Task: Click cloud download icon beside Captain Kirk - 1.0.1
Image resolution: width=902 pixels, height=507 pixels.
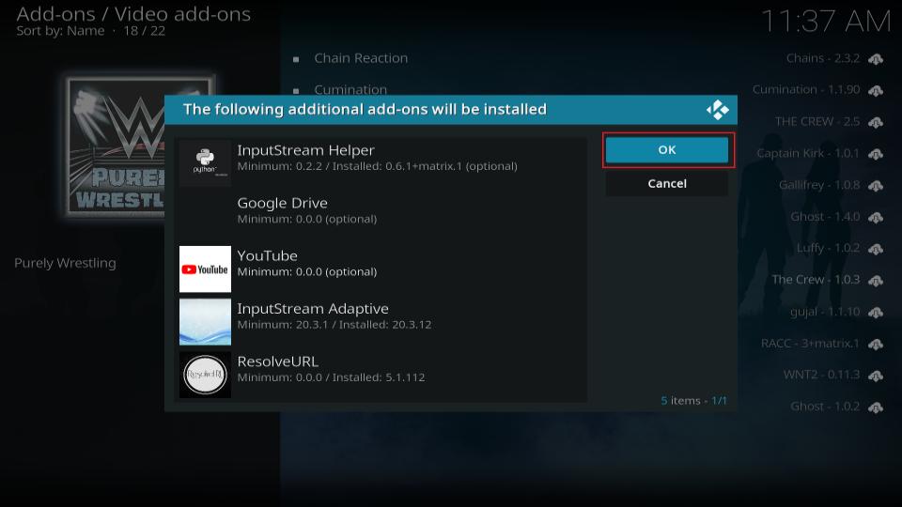Action: point(876,153)
